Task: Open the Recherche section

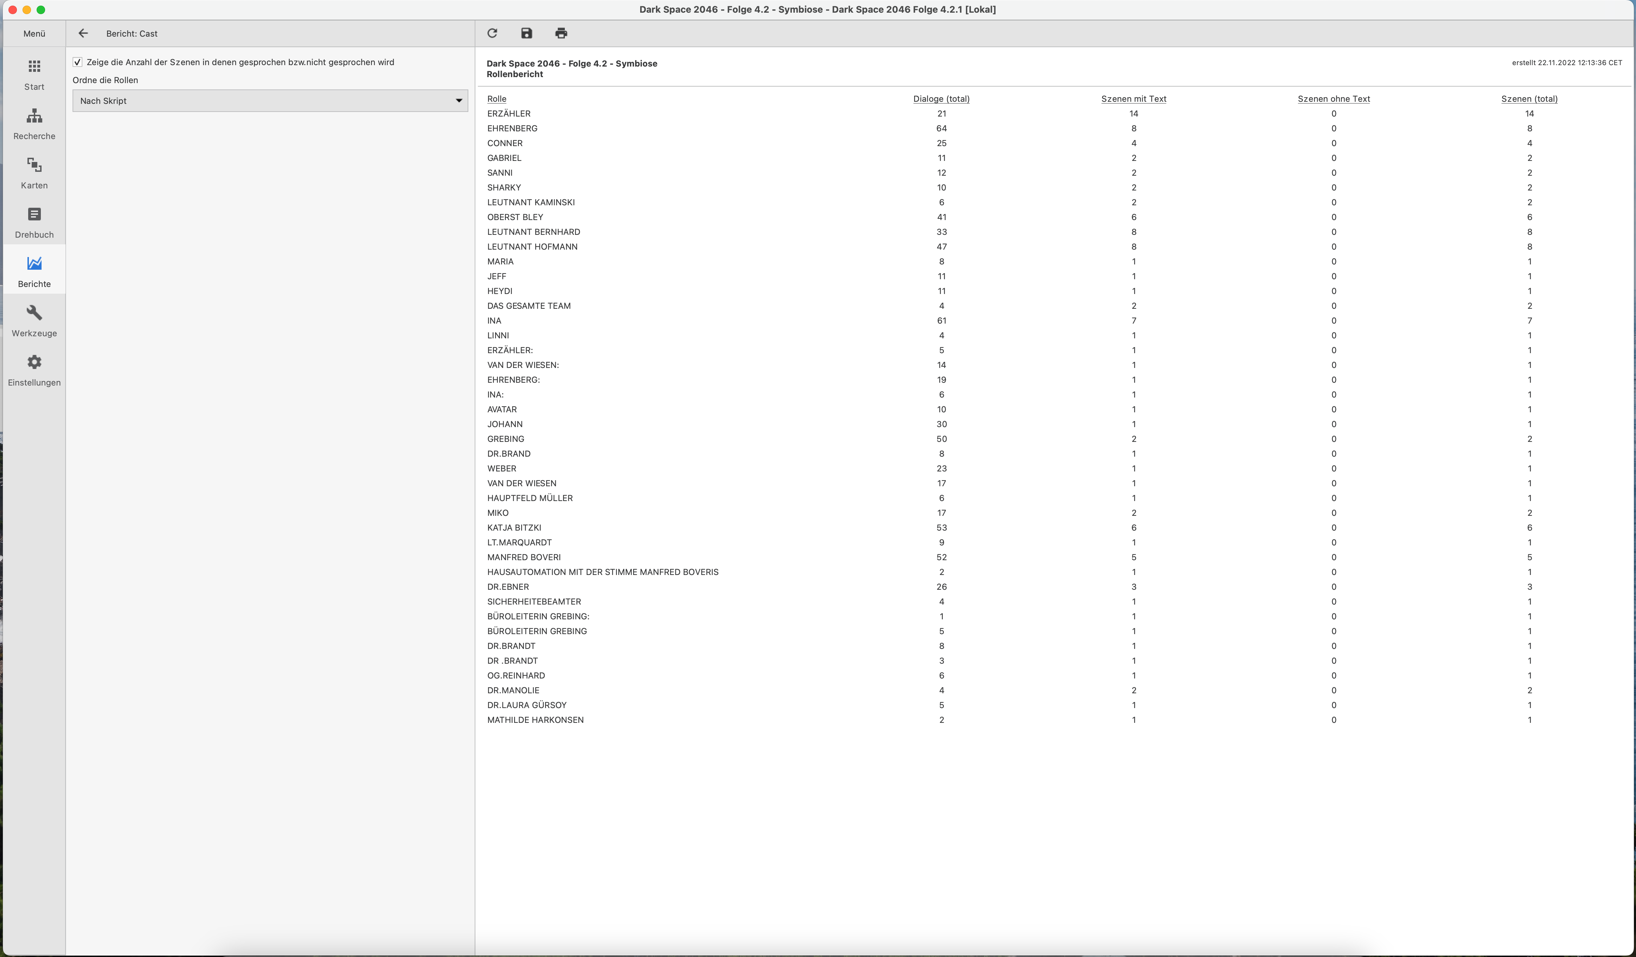Action: (x=35, y=125)
